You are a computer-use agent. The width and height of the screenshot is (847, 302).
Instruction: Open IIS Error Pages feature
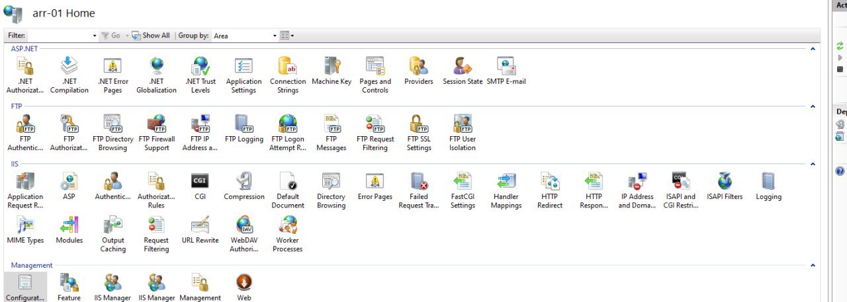[x=375, y=186]
